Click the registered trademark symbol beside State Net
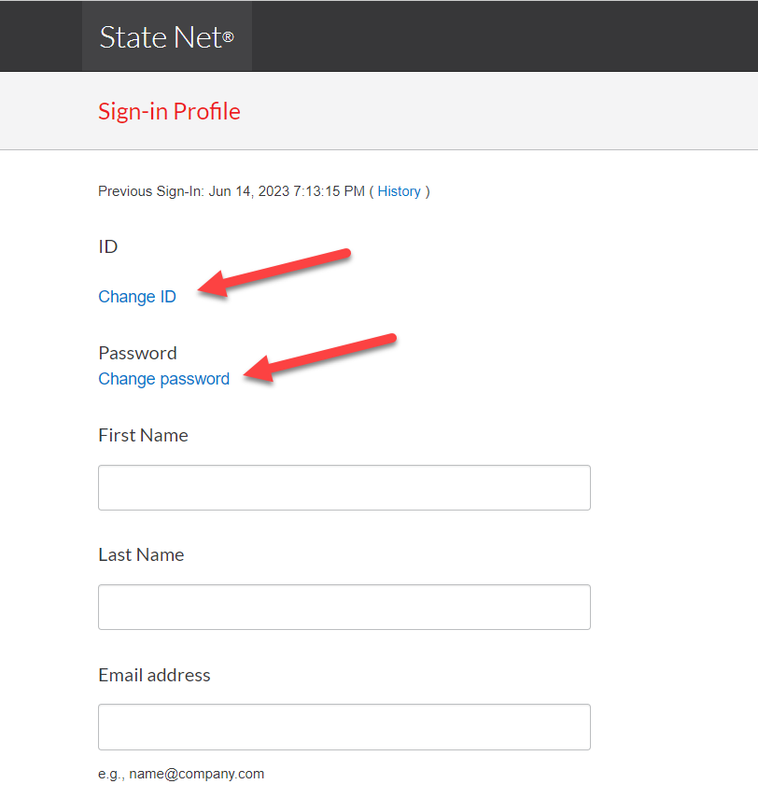 coord(228,38)
